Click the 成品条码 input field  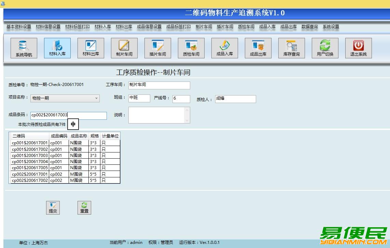point(68,116)
